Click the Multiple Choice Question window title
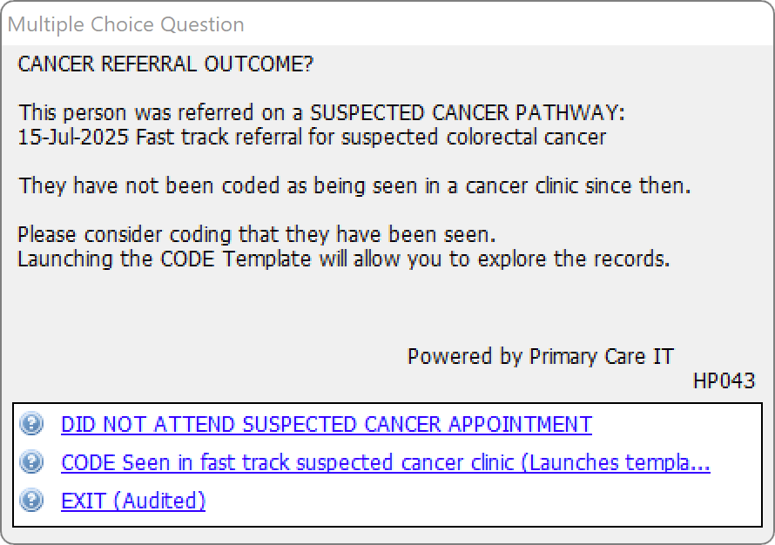The width and height of the screenshot is (775, 545). pyautogui.click(x=126, y=24)
